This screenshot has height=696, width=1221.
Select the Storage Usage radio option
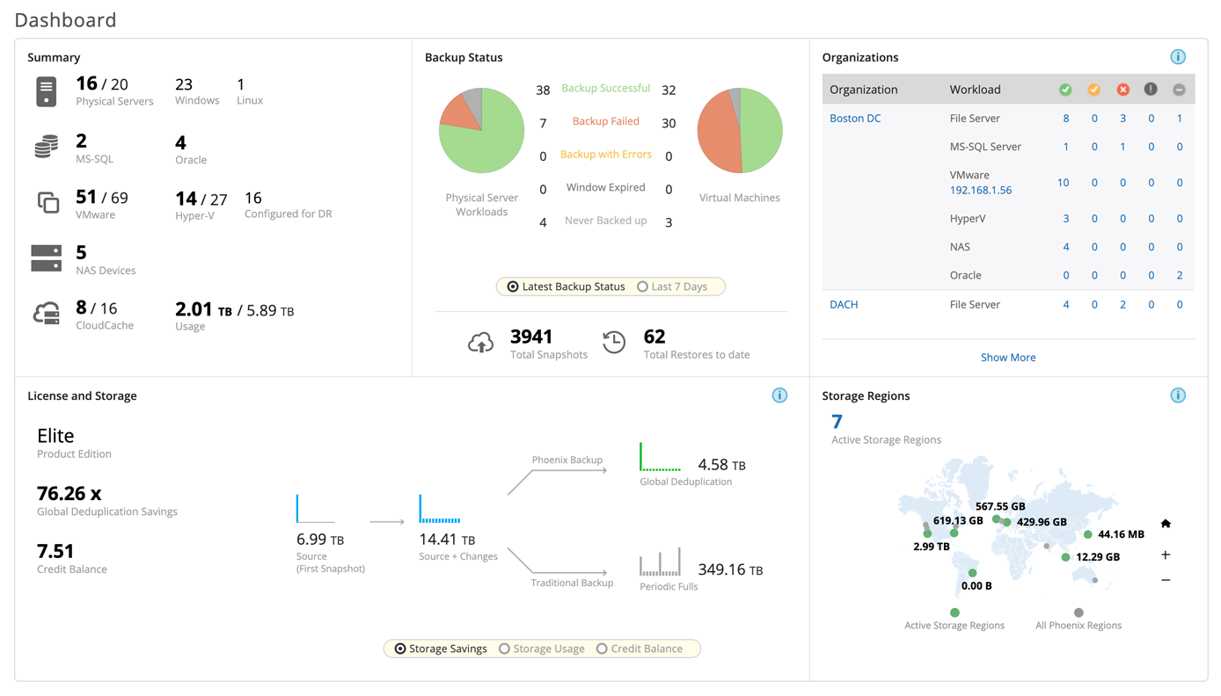(x=505, y=649)
